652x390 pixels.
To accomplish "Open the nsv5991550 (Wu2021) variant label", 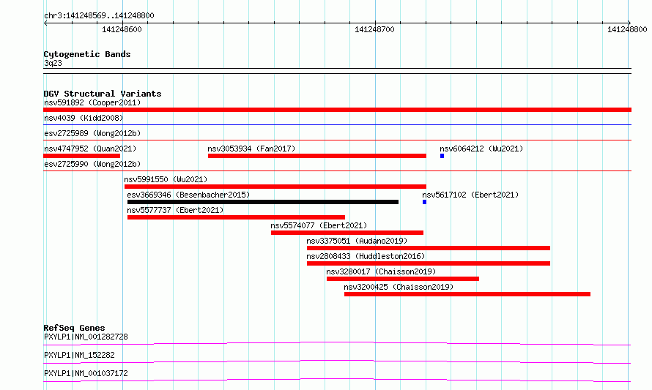I will [166, 179].
